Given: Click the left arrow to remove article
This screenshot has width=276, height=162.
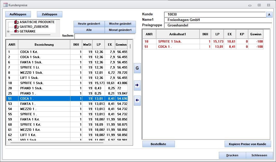Looking at the screenshot, I should (x=137, y=100).
